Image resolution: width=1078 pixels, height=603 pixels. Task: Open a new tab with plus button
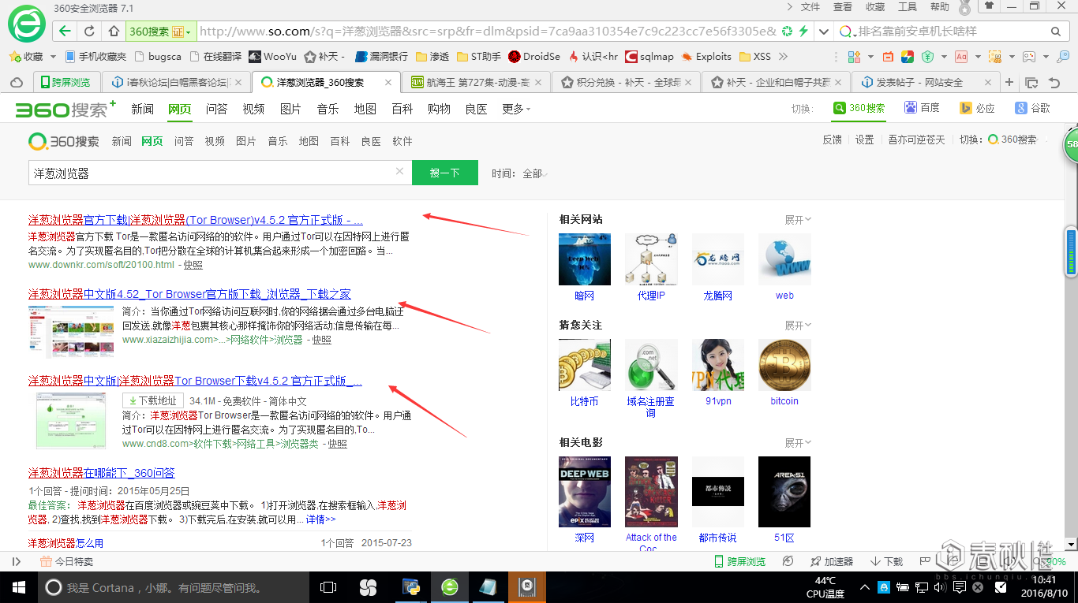tap(1009, 82)
